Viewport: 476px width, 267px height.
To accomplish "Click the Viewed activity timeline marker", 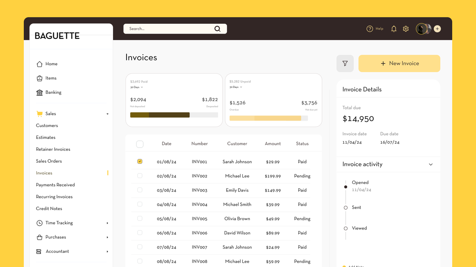I will [345, 229].
